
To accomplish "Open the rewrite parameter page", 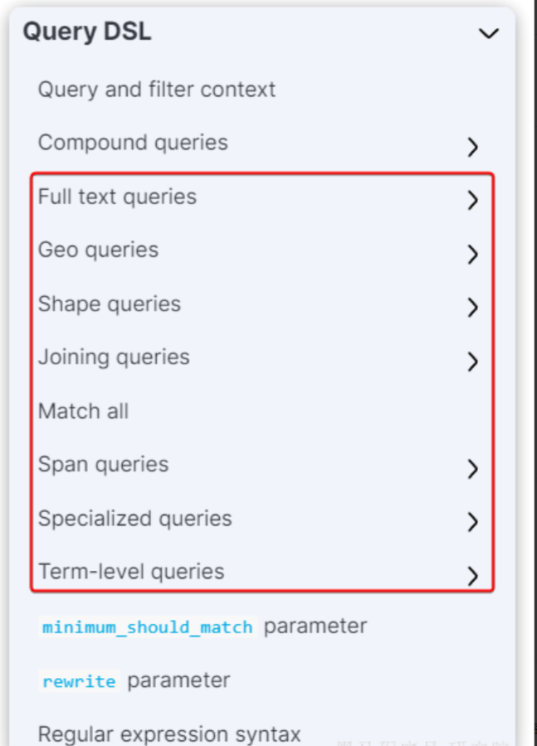I will pyautogui.click(x=135, y=680).
